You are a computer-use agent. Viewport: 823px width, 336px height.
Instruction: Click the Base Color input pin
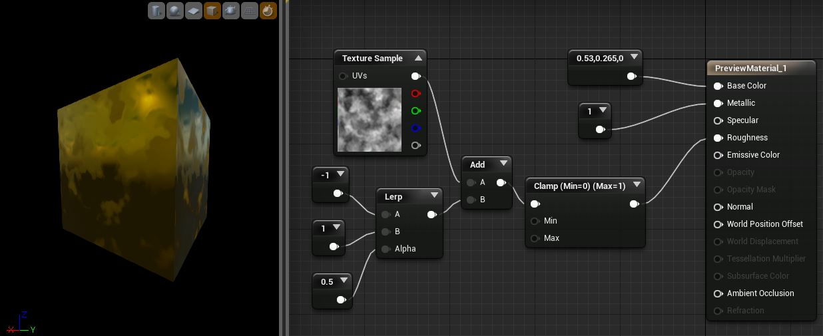coord(718,86)
